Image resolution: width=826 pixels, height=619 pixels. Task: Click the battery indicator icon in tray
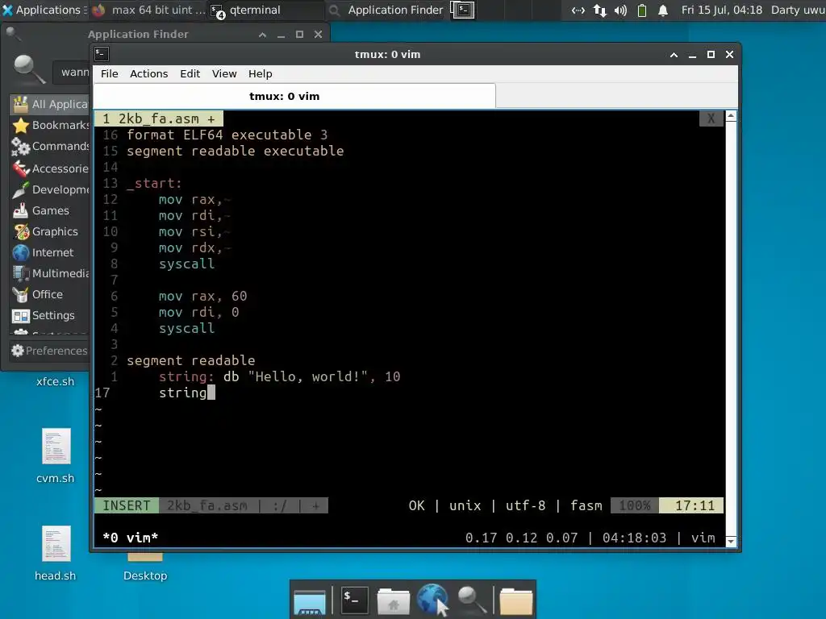[641, 10]
